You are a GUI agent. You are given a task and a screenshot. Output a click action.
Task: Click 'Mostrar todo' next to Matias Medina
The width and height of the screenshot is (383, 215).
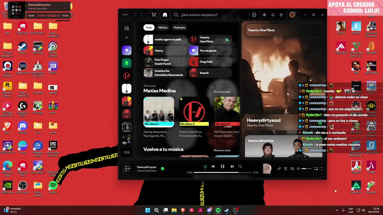point(222,92)
